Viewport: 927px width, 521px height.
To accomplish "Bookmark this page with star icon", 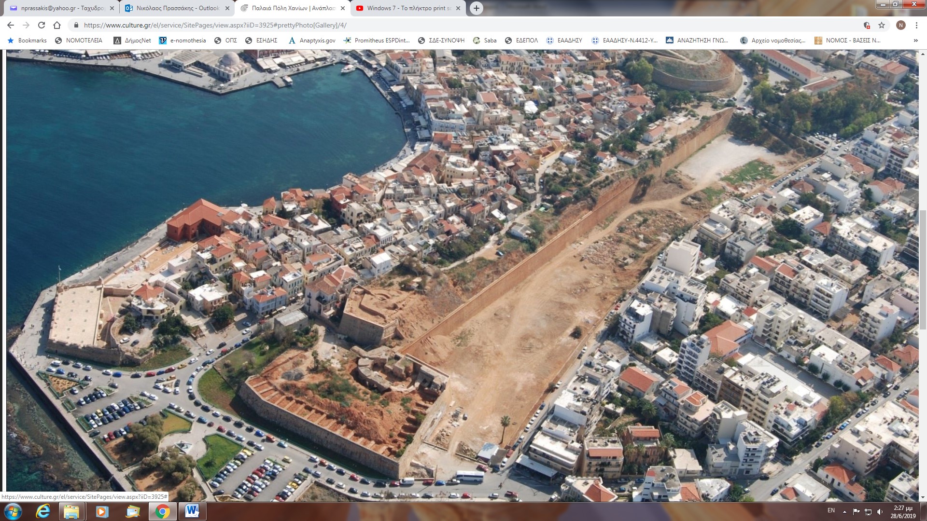I will pyautogui.click(x=882, y=25).
